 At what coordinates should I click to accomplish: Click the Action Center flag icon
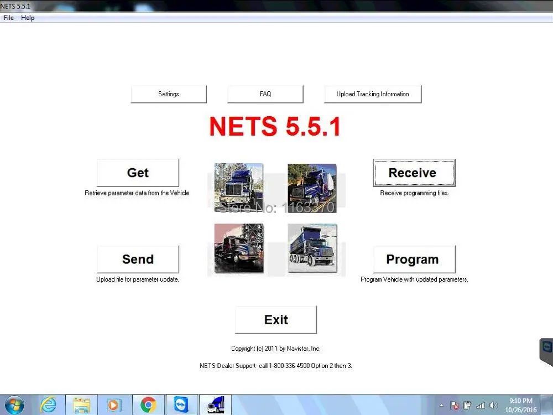click(455, 406)
